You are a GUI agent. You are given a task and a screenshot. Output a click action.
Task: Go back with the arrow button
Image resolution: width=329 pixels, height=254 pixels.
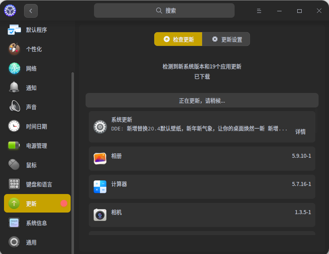point(31,11)
